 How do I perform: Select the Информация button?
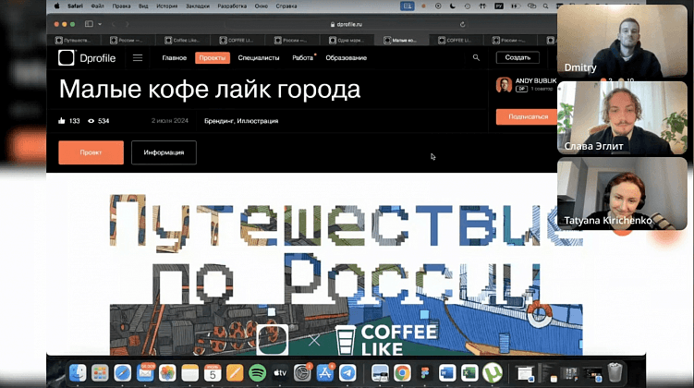pos(164,152)
